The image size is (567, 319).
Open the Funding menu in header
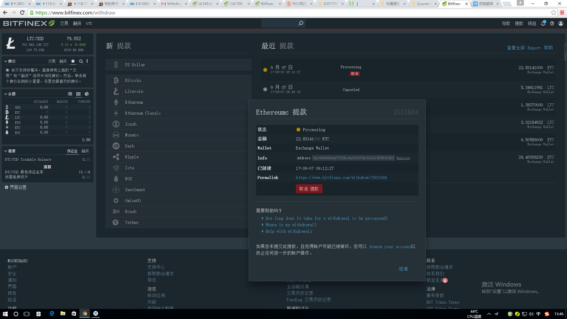point(77,23)
